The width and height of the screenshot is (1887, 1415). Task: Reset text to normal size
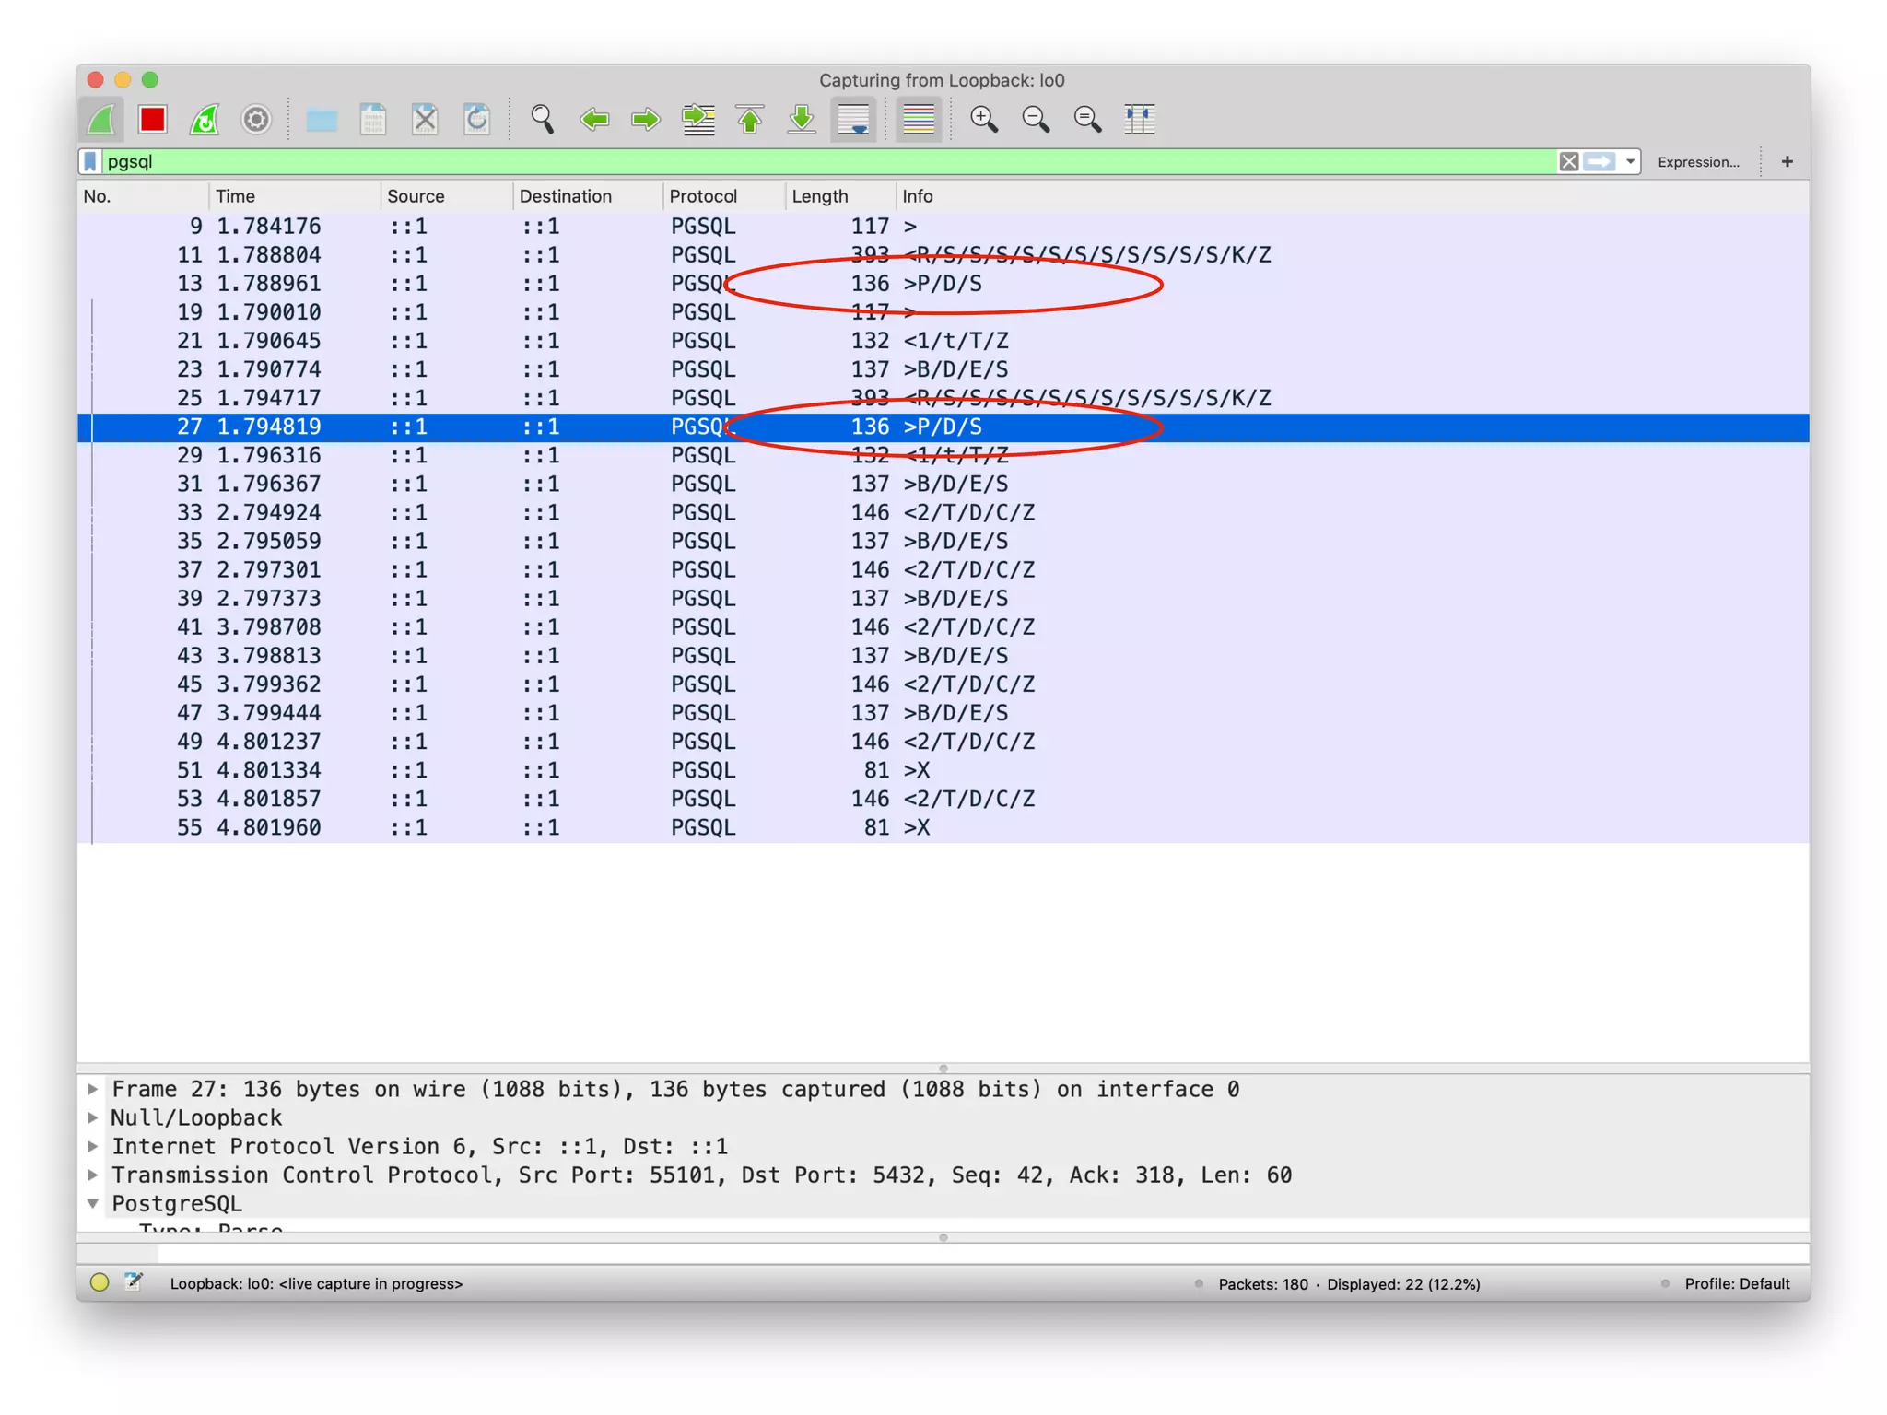coord(1087,119)
